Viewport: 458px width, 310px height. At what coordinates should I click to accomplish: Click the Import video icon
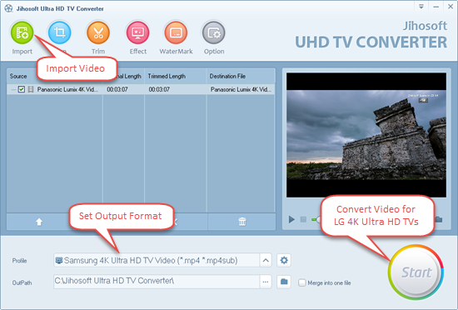(22, 32)
